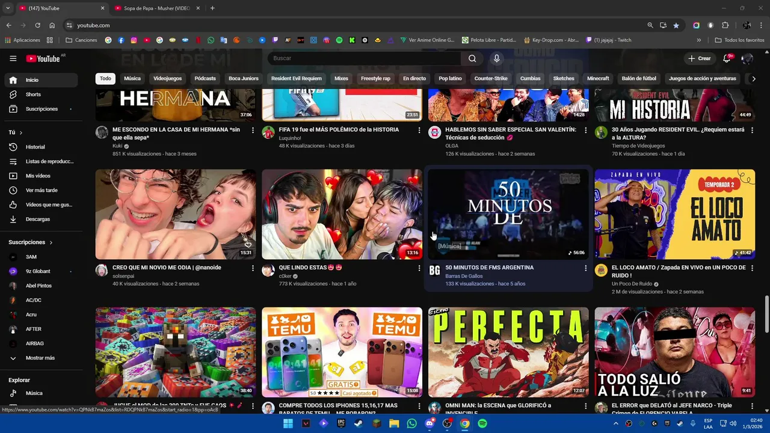Open Descargas in sidebar

41,219
